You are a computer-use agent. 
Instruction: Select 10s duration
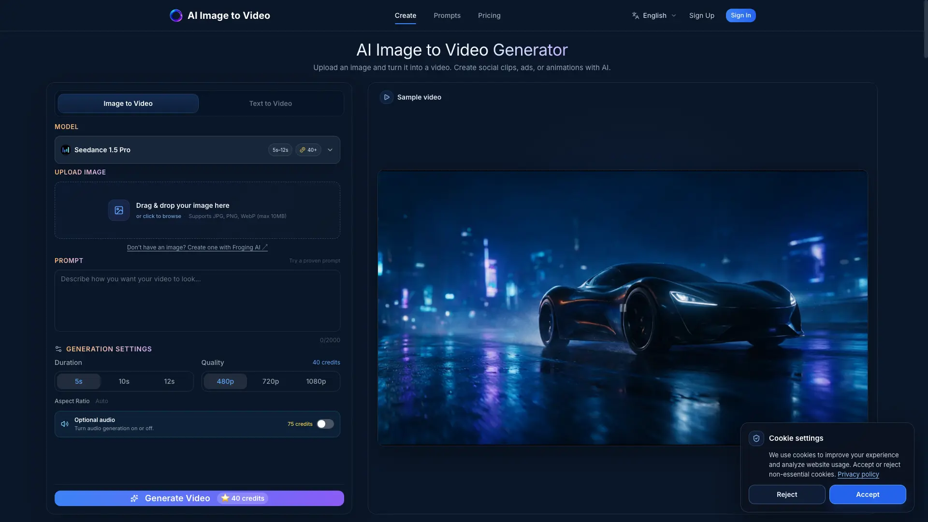[124, 381]
